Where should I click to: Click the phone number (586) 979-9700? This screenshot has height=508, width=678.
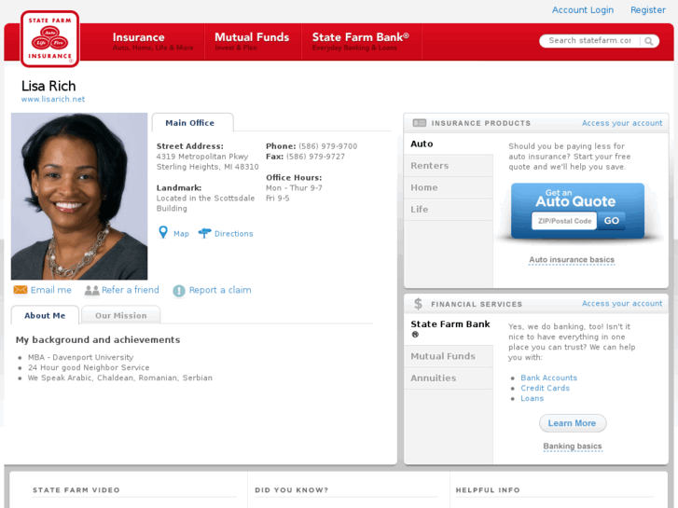(x=327, y=146)
